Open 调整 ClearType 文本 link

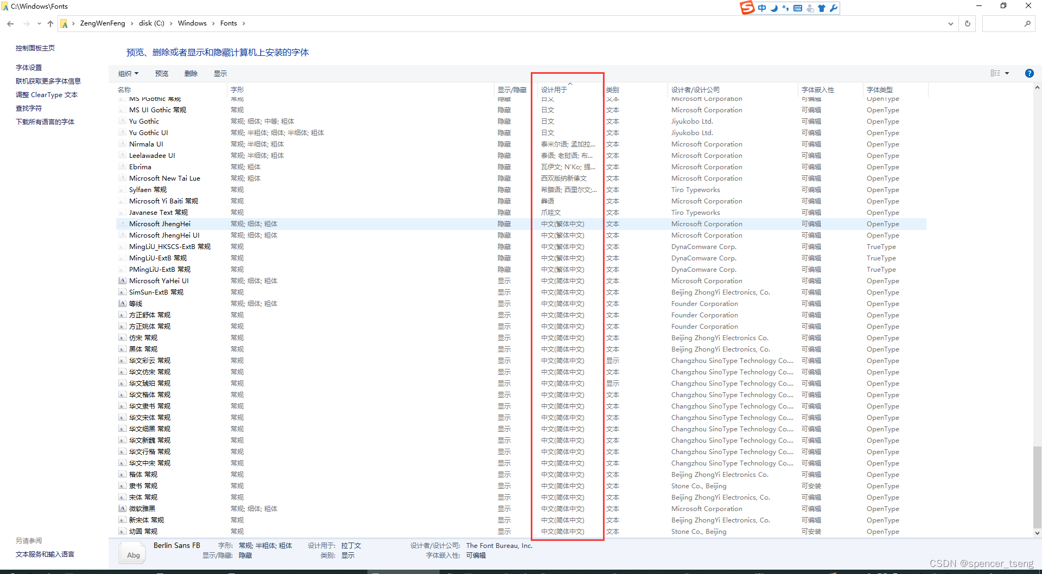coord(47,94)
